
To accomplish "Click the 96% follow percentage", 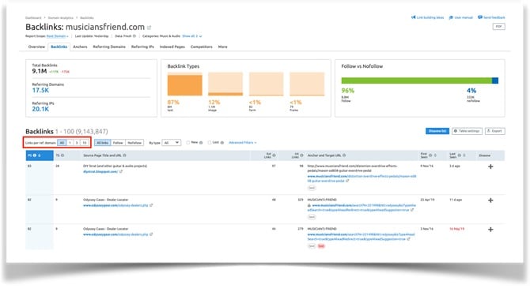I will tap(348, 91).
